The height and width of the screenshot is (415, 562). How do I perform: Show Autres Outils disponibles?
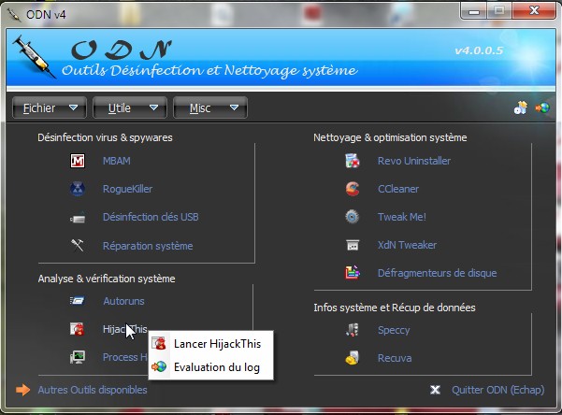[x=93, y=390]
